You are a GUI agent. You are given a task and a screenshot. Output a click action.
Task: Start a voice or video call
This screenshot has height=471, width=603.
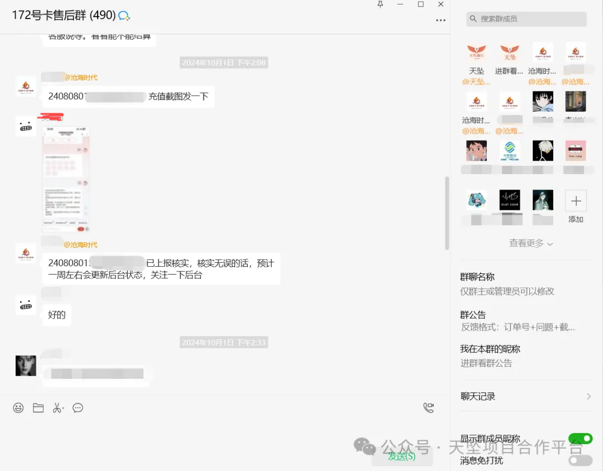(x=428, y=408)
